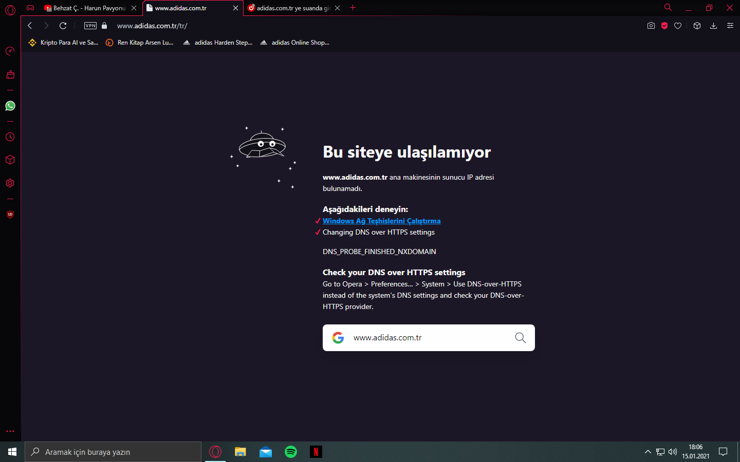Click magnifier icon in Google search box
Image resolution: width=740 pixels, height=462 pixels.
click(521, 338)
